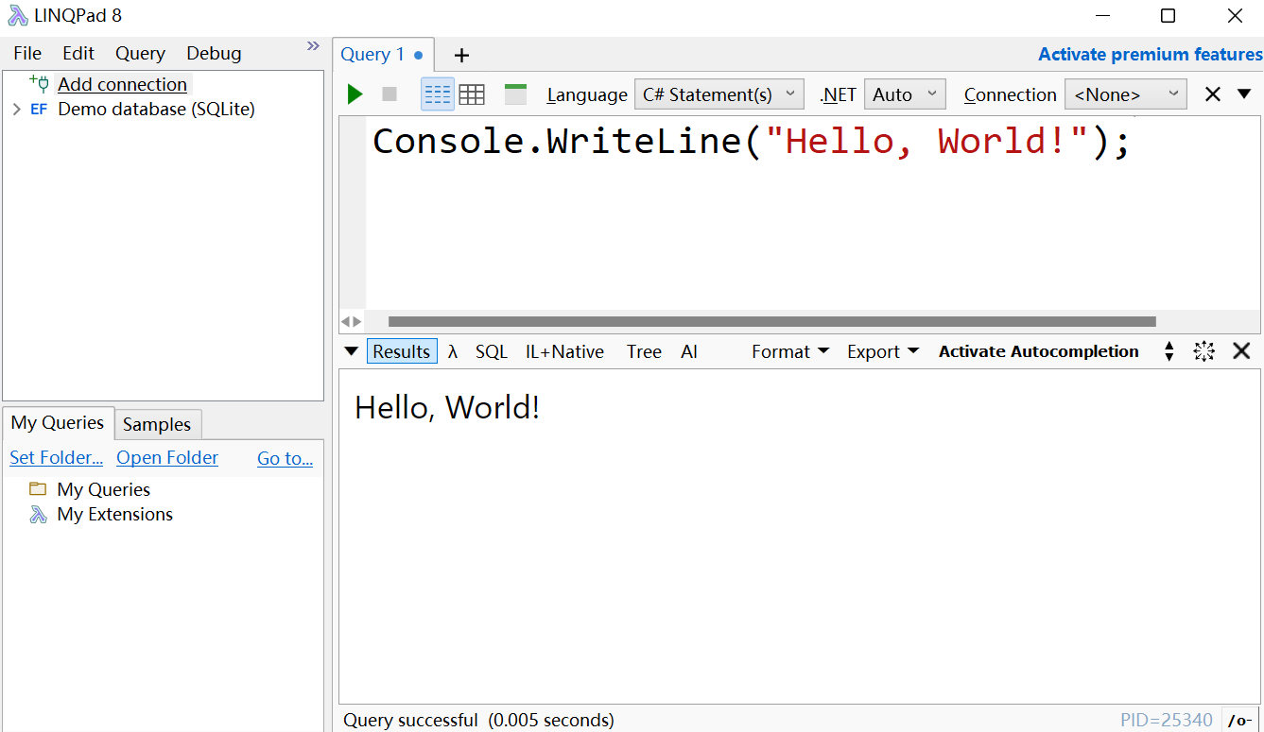The image size is (1264, 732).
Task: Click the results pane arrows-inward icon
Action: coord(1203,351)
